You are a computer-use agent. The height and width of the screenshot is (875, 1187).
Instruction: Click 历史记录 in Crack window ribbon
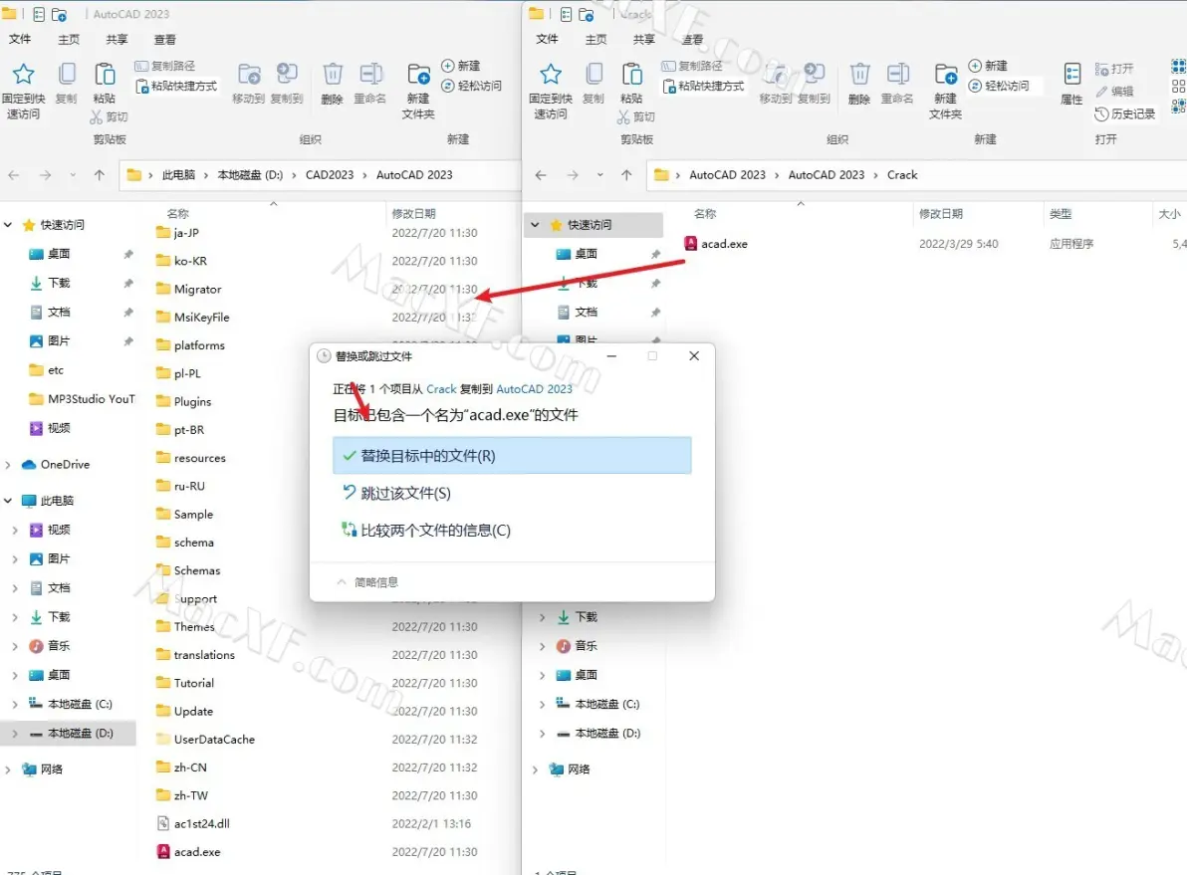1125,114
